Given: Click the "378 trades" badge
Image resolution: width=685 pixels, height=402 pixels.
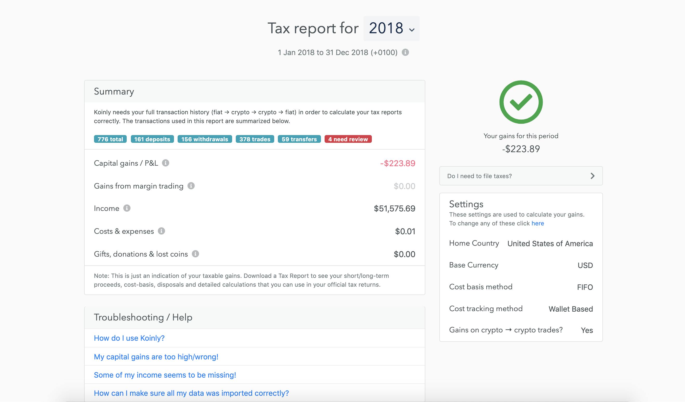Looking at the screenshot, I should pyautogui.click(x=255, y=139).
